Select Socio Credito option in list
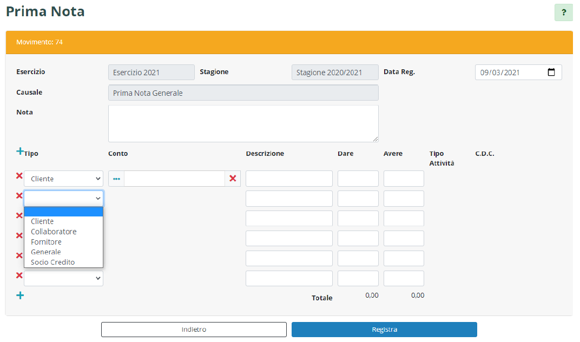The height and width of the screenshot is (342, 580). 52,262
